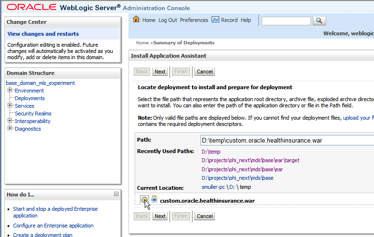Open Security Realms in Domain Structure
Image resolution: width=374 pixels, height=237 pixels.
coord(33,113)
